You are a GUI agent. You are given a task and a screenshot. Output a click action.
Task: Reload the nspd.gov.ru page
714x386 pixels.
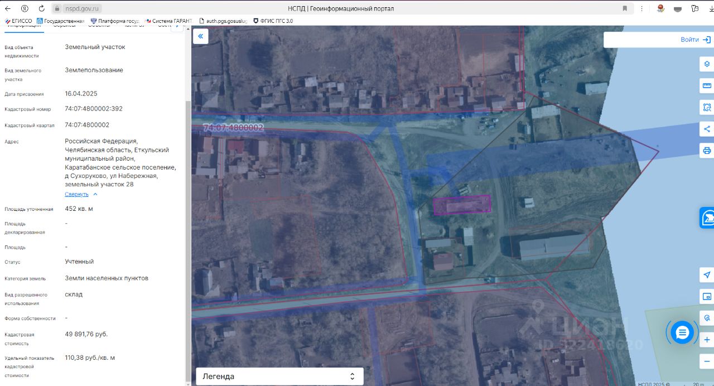pyautogui.click(x=41, y=8)
